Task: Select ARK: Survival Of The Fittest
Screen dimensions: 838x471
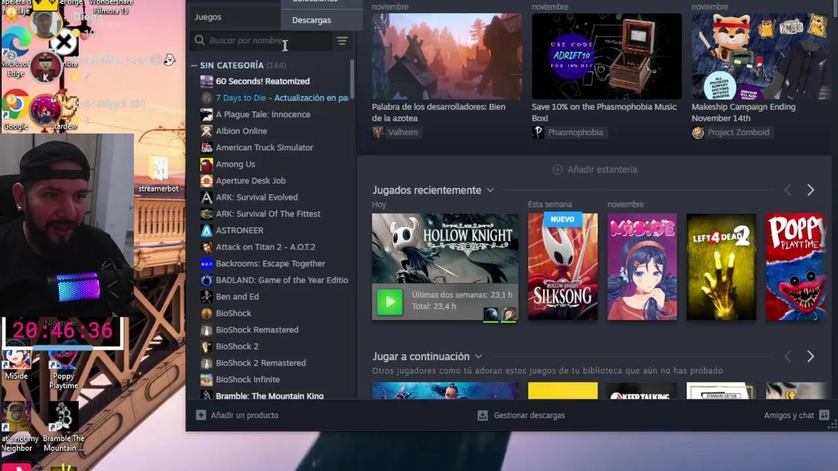Action: coord(268,214)
